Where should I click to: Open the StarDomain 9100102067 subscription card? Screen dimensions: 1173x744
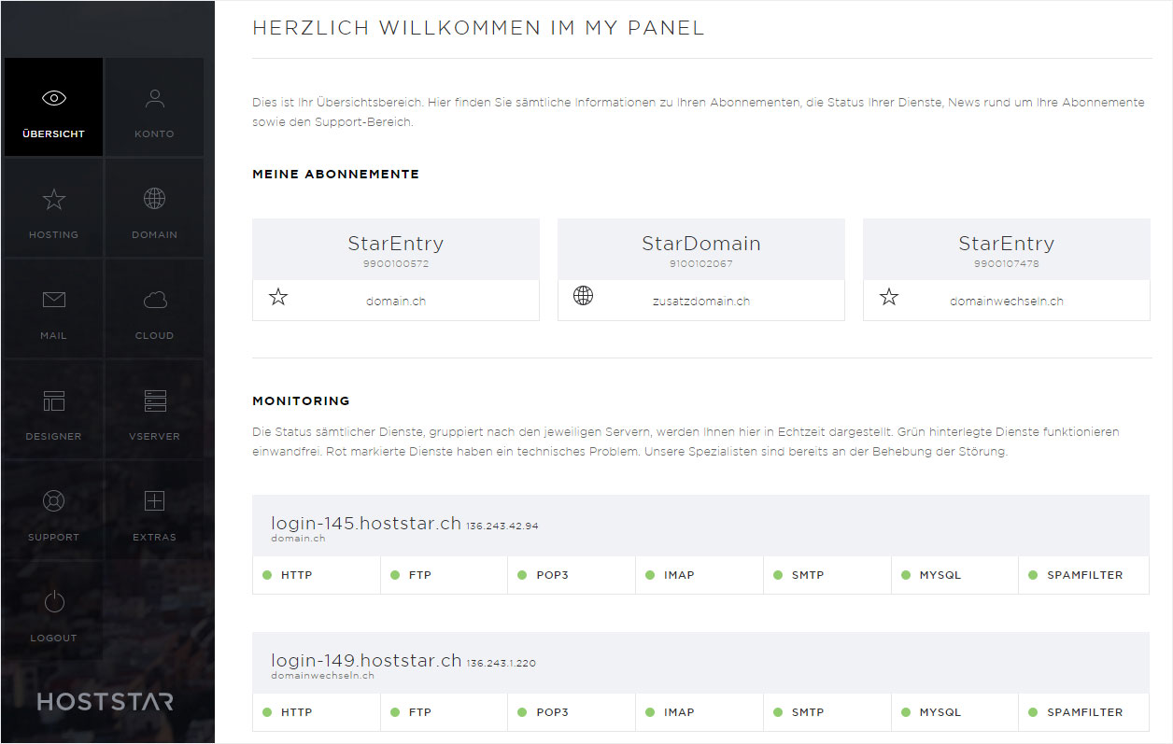coord(701,270)
